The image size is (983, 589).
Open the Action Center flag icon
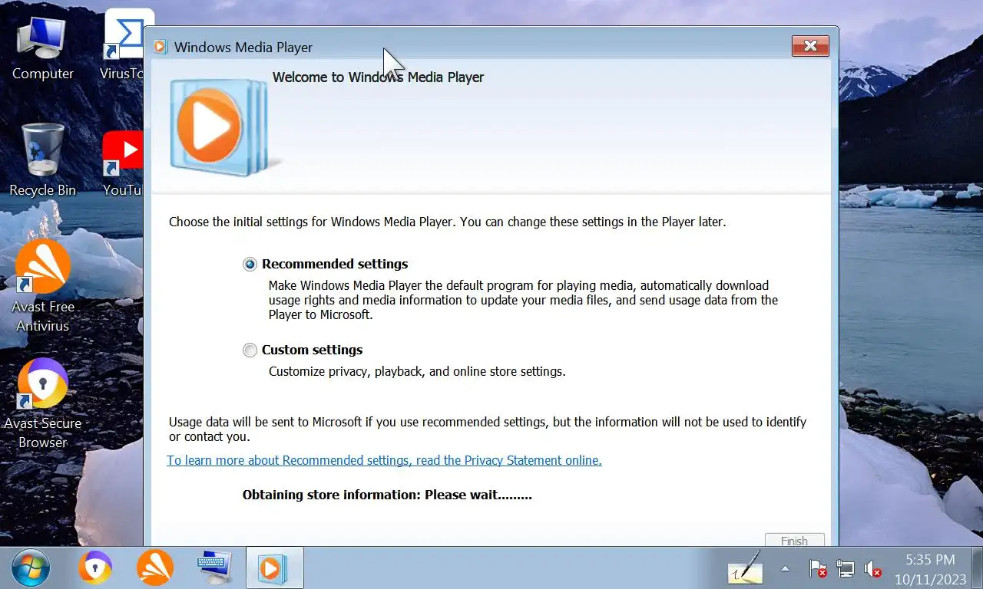(818, 569)
